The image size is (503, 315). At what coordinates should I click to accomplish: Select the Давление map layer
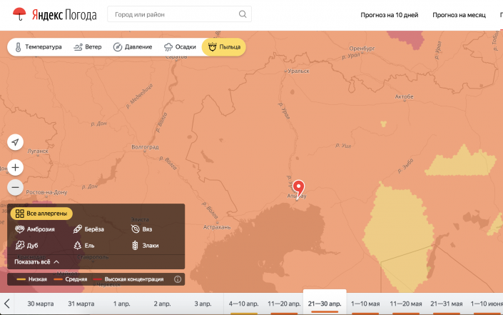point(133,47)
